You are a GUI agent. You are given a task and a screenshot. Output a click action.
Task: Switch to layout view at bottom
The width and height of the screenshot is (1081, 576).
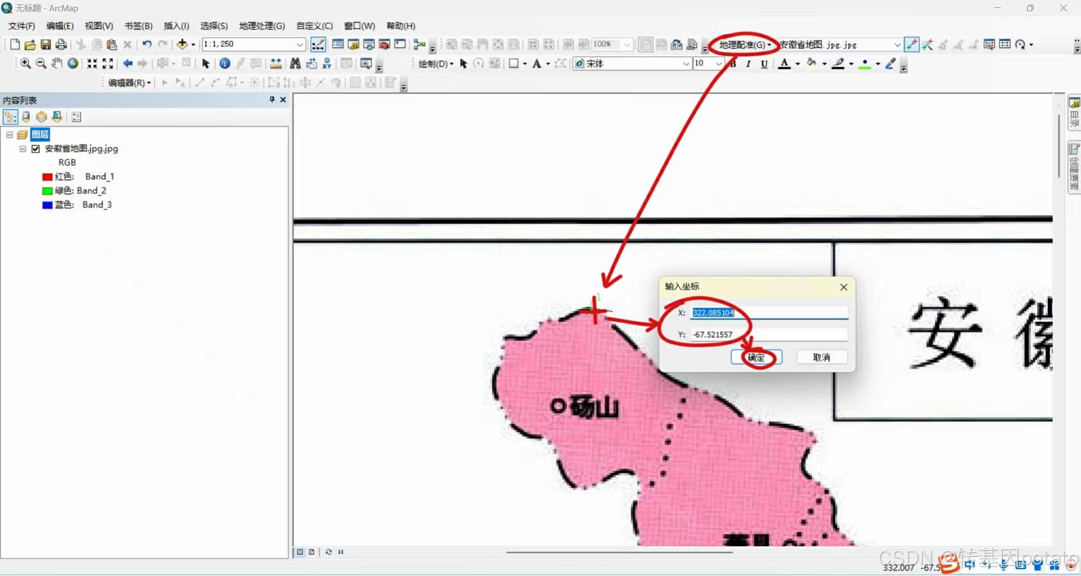[311, 552]
